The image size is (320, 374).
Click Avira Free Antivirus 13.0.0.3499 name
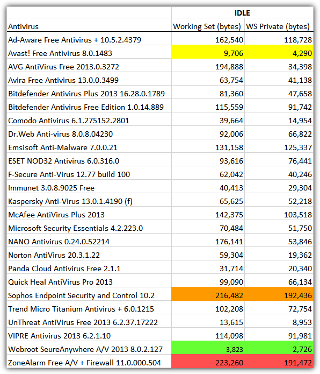(63, 80)
